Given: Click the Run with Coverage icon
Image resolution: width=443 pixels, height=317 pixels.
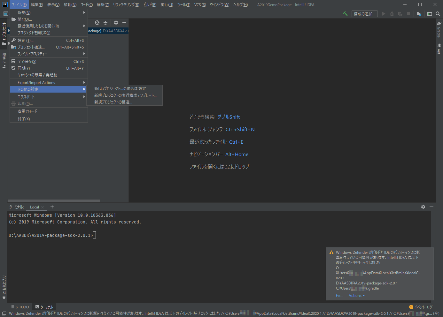Looking at the screenshot, I should 400,14.
